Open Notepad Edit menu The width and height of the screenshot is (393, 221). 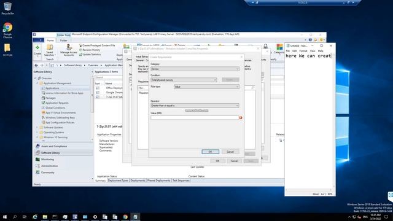coord(295,51)
